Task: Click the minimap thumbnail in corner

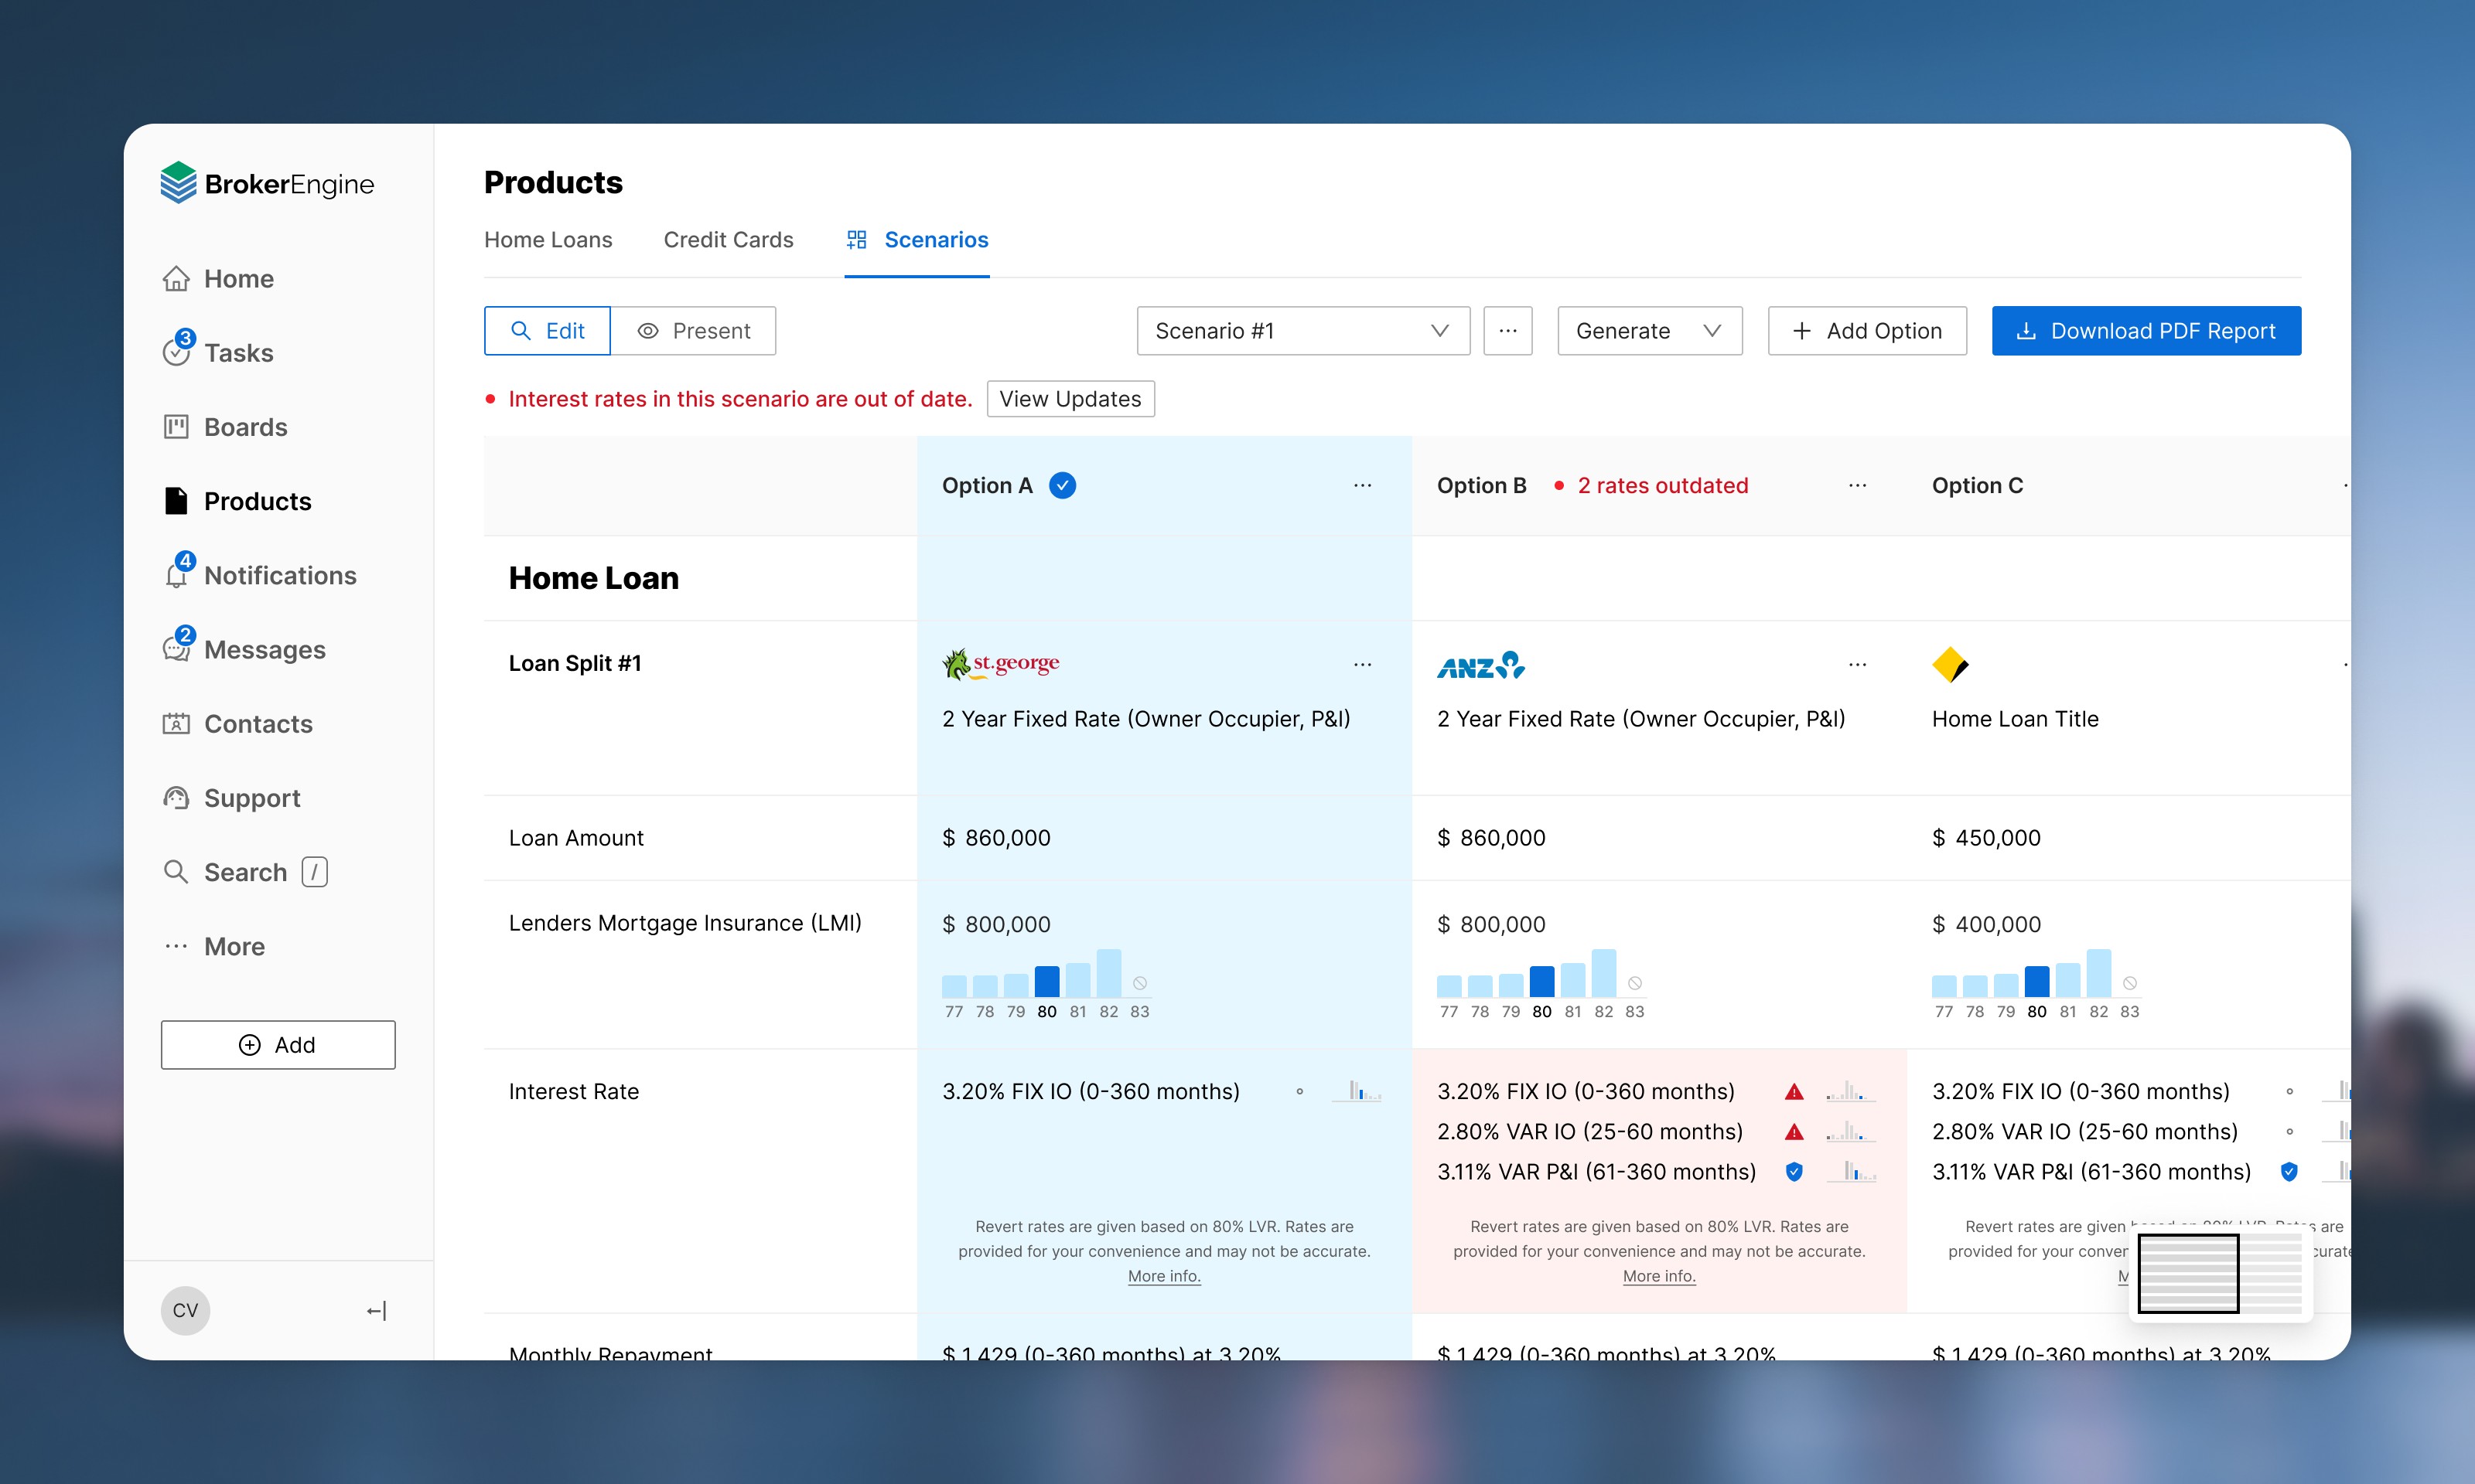Action: click(x=2219, y=1273)
